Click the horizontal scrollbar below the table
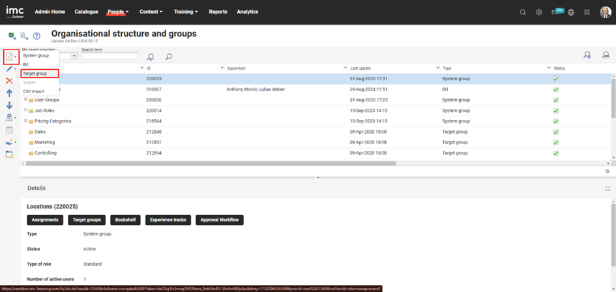Screen dimensions: 616x292 coord(209,164)
